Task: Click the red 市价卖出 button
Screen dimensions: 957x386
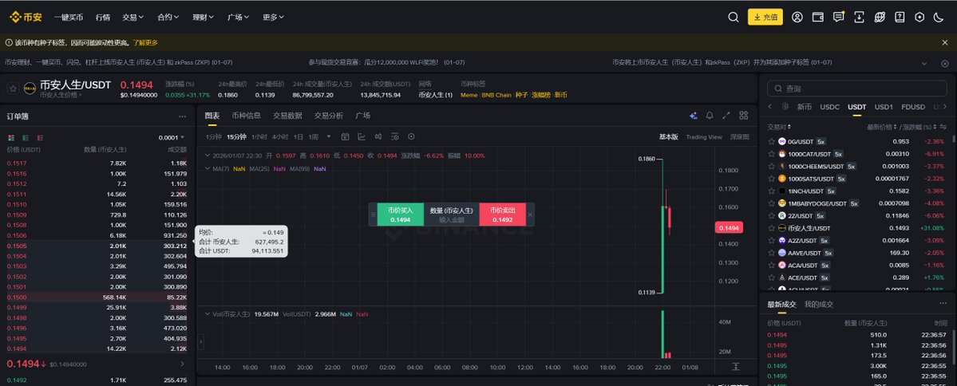Action: pos(502,215)
